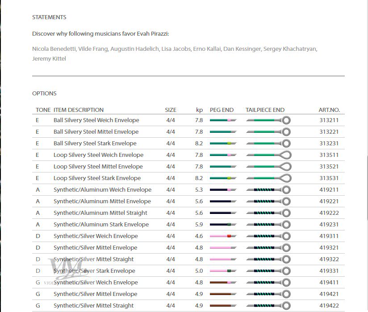
Task: Click the tailpiece ball-end image for article 313221
Action: tap(268, 131)
